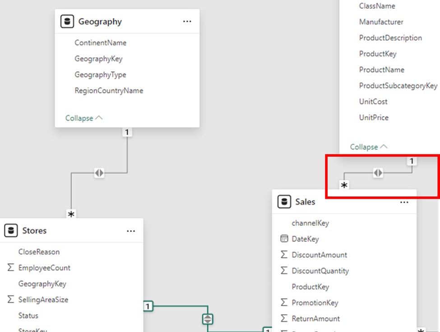This screenshot has width=440, height=332.
Task: Select the ClassName field
Action: pyautogui.click(x=377, y=6)
